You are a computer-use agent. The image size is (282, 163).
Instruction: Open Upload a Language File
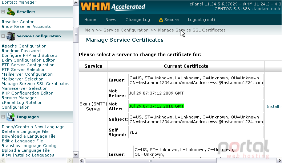25,150
